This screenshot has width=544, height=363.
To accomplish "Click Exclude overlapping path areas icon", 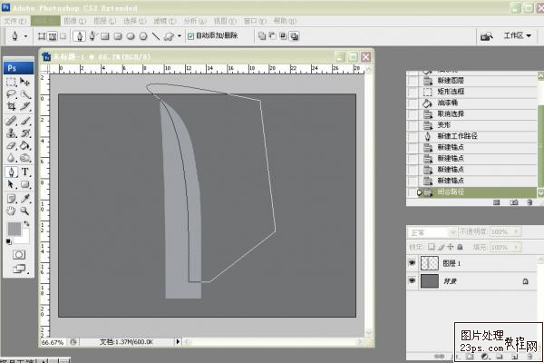I will (x=294, y=36).
